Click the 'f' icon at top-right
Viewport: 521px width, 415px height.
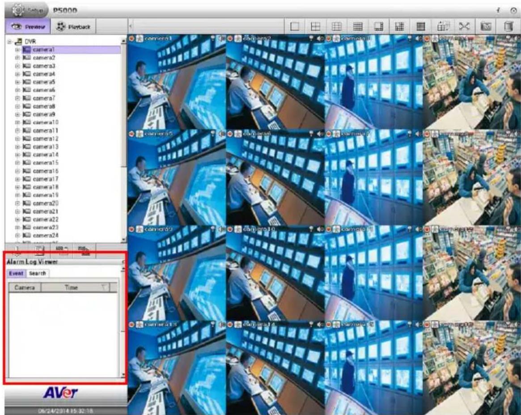pyautogui.click(x=498, y=10)
